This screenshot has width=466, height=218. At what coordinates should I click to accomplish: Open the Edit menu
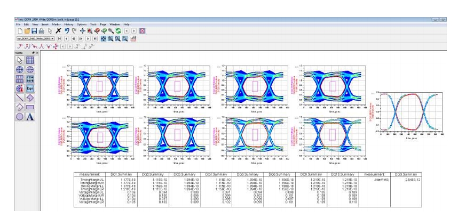[26, 25]
